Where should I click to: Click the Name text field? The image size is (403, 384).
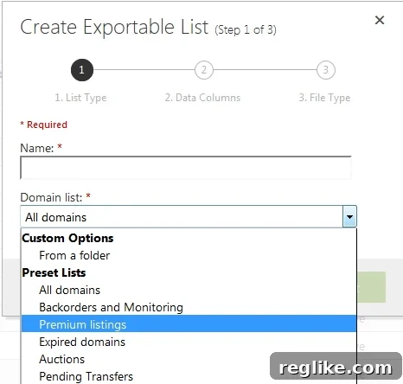[186, 168]
